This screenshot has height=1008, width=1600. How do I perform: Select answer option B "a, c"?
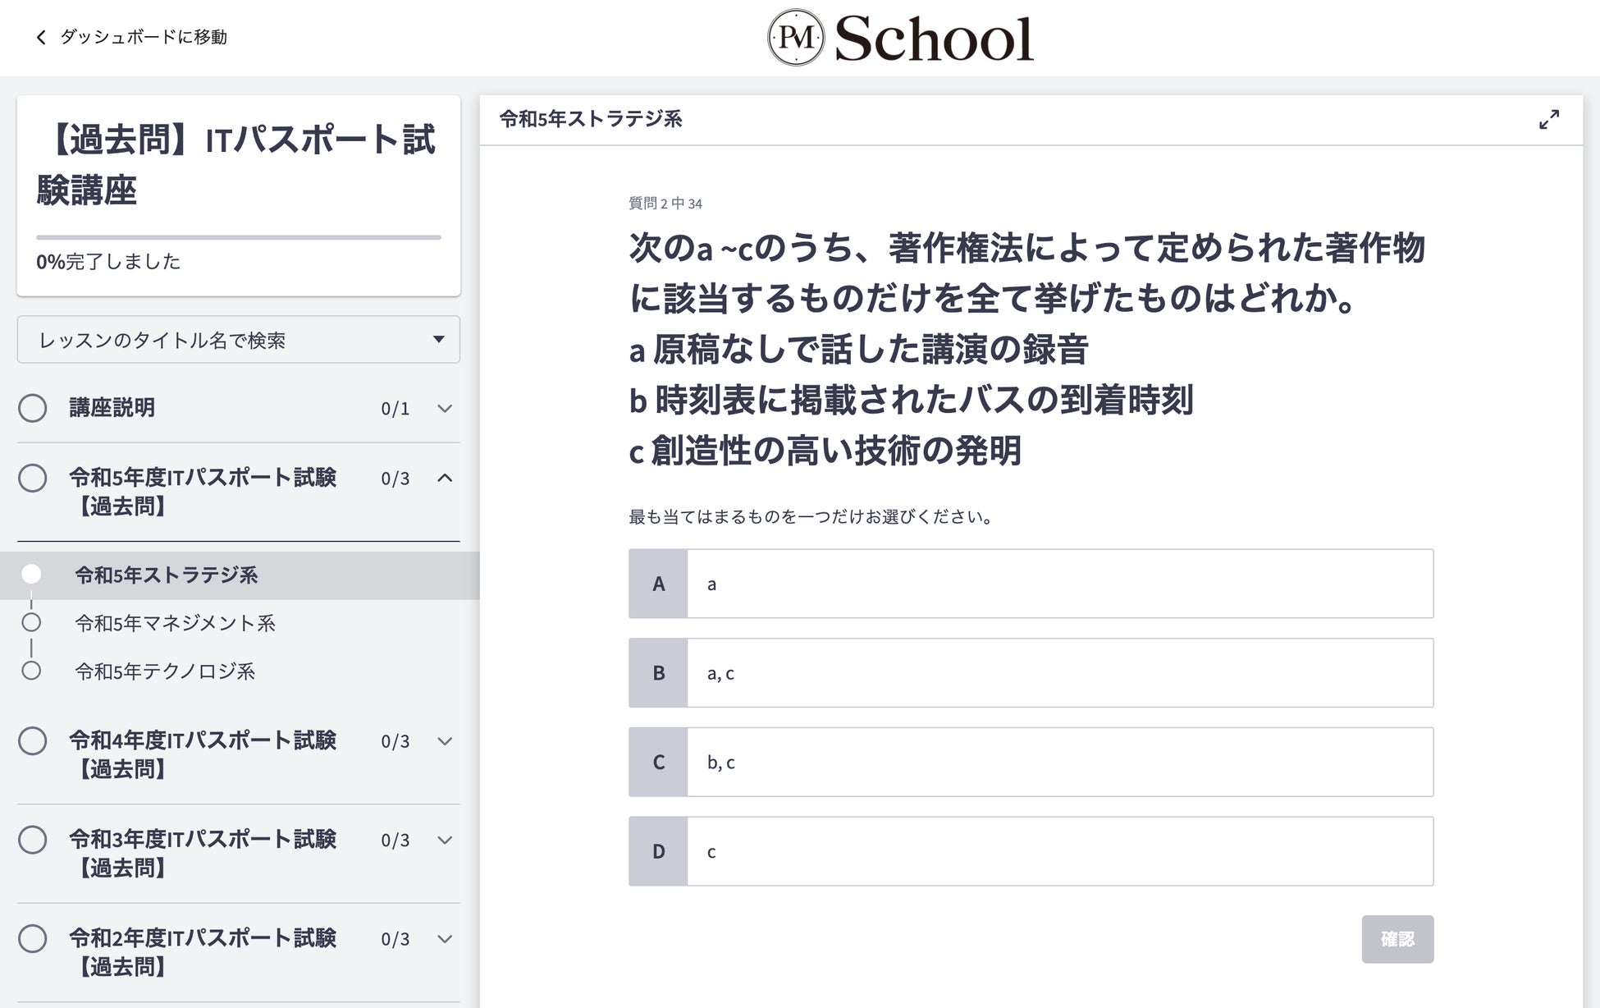point(1031,673)
